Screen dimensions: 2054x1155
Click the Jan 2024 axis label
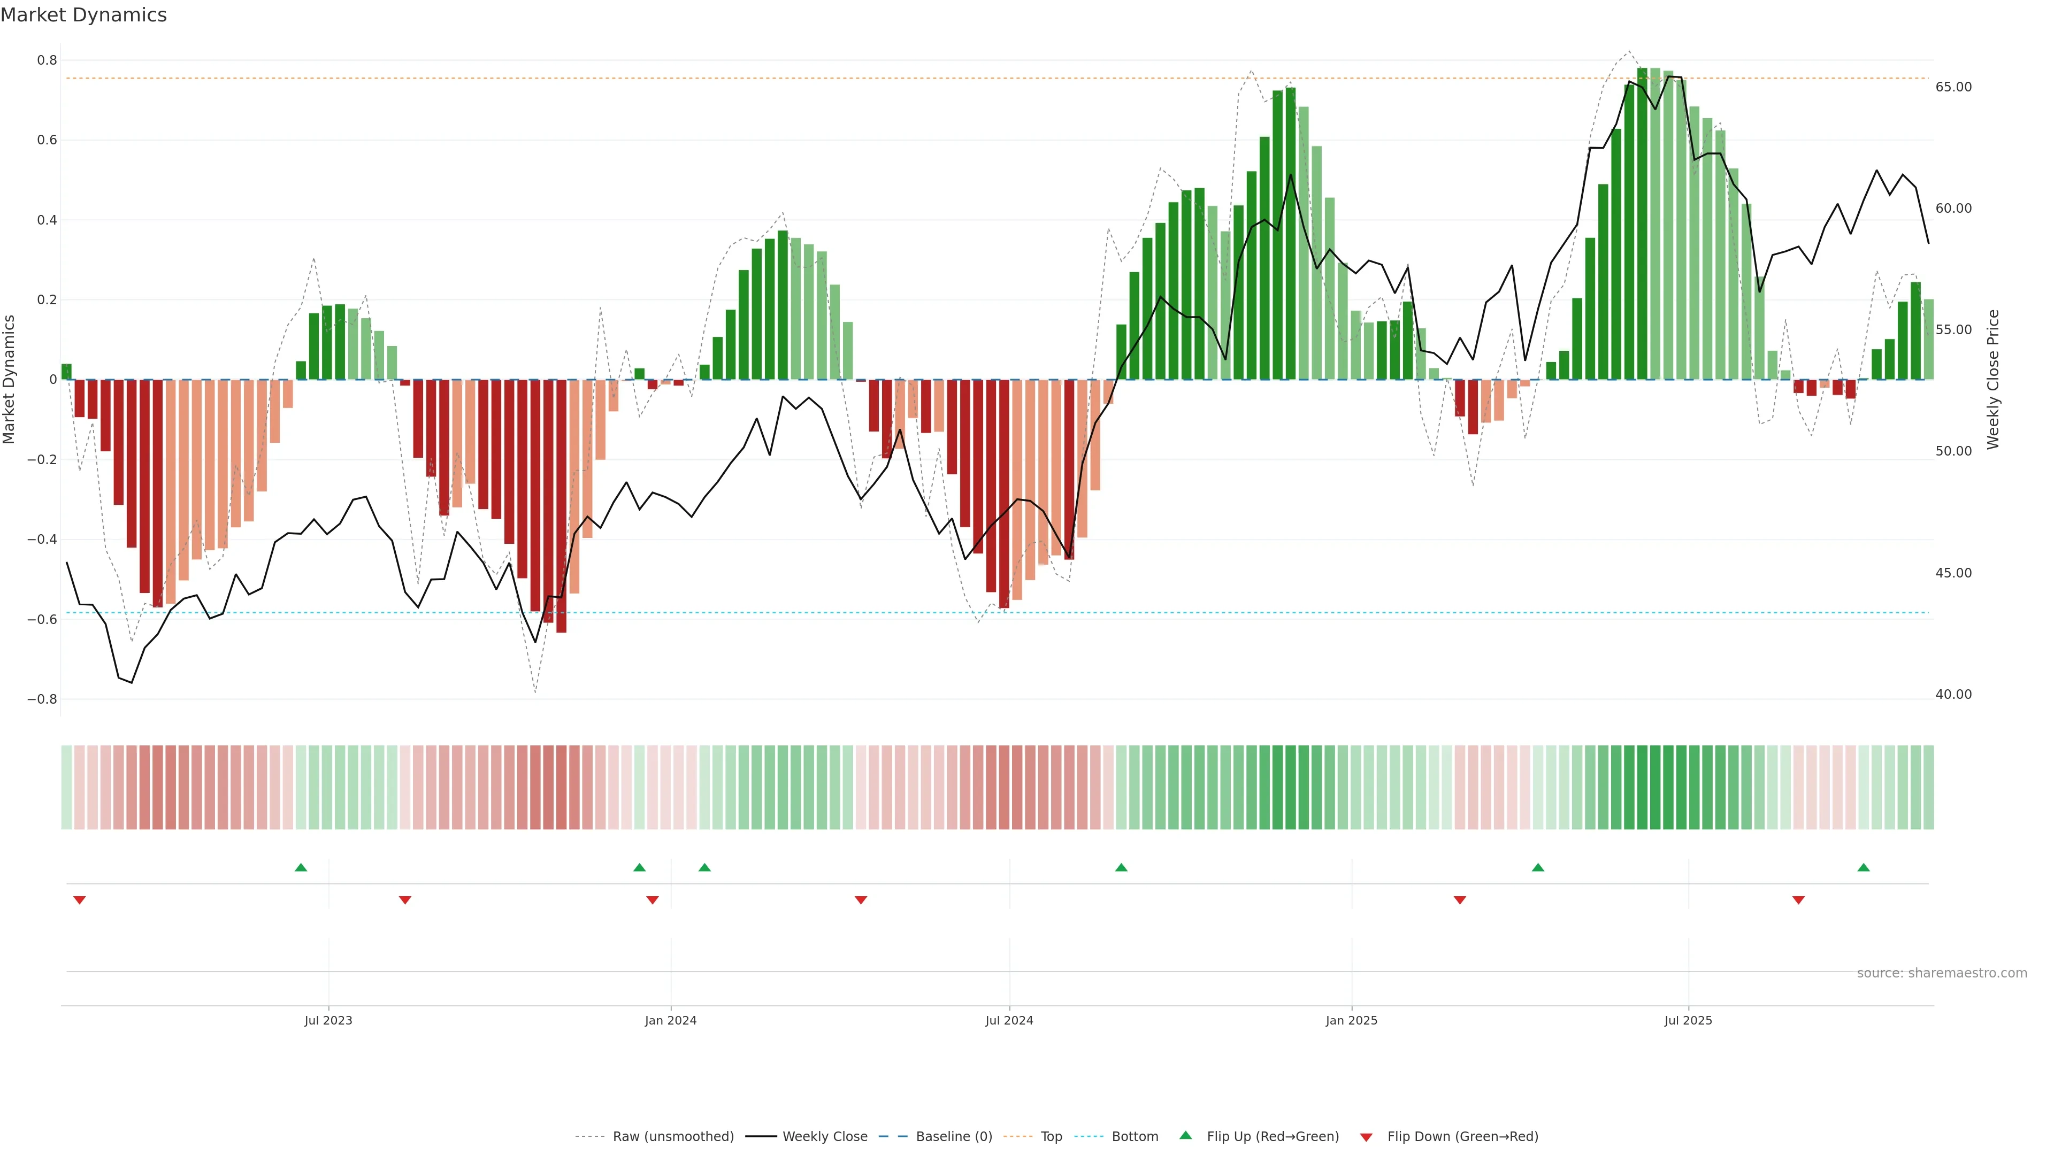(x=671, y=1020)
